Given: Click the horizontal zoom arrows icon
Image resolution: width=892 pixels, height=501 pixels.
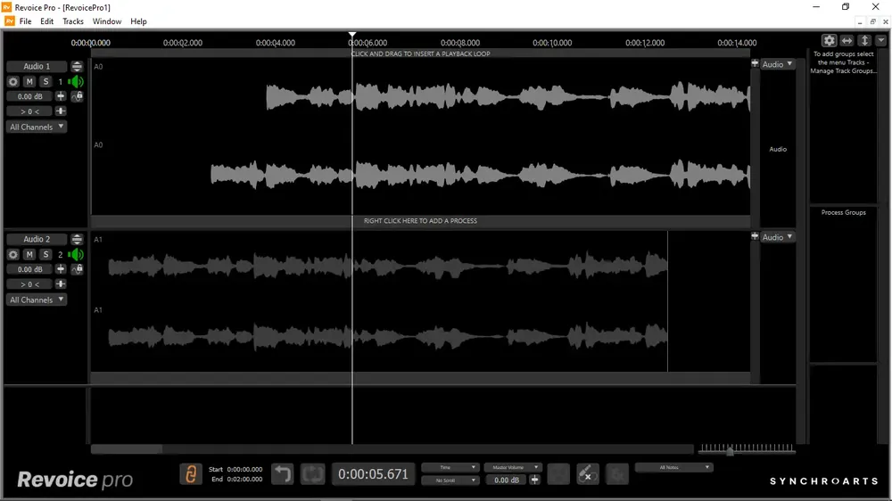Looking at the screenshot, I should 847,41.
